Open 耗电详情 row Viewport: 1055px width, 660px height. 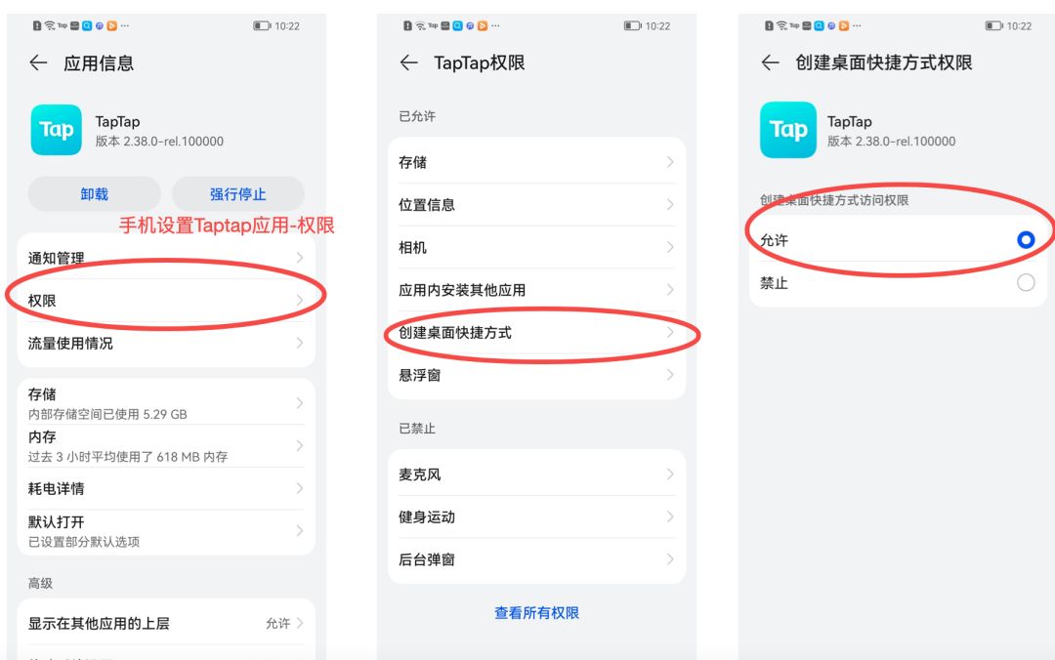pyautogui.click(x=166, y=488)
